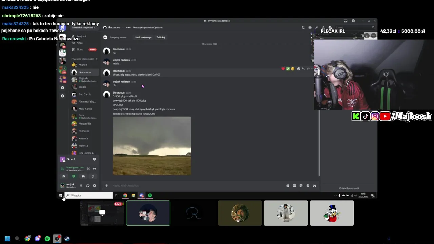
Task: Open the MickeY direct message
Action: (85, 65)
